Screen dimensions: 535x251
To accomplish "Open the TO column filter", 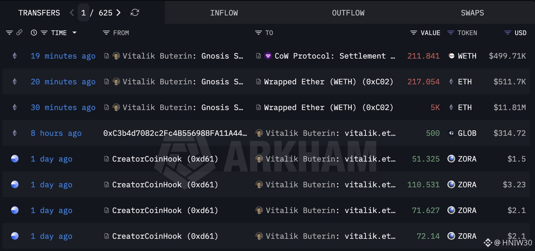I will (258, 33).
